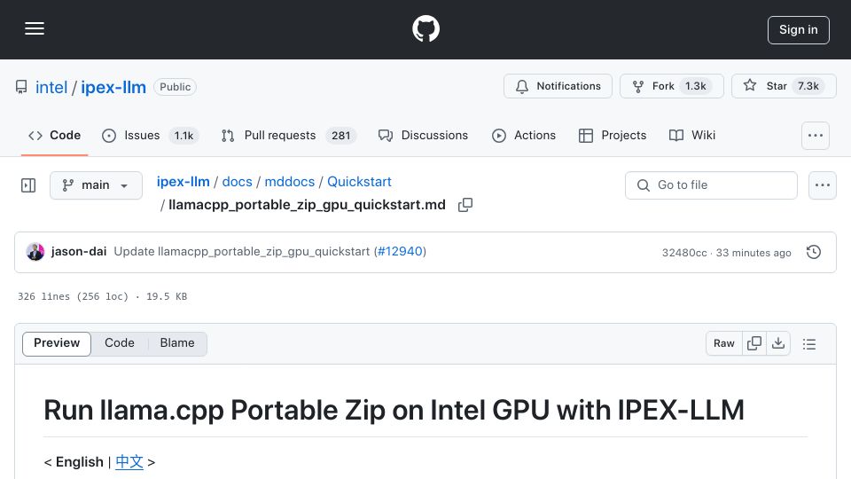Open the document outline icon
The image size is (851, 479).
tap(809, 344)
